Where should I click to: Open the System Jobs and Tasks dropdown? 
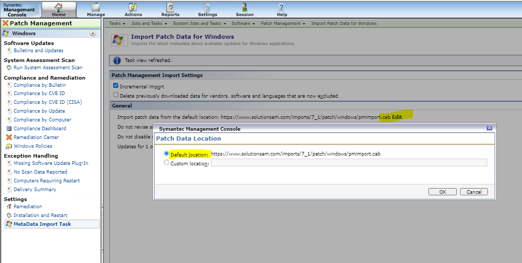click(x=199, y=23)
